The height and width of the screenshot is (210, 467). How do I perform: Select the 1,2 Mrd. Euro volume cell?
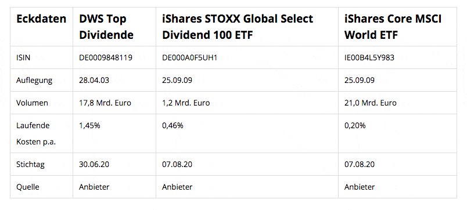coord(186,103)
